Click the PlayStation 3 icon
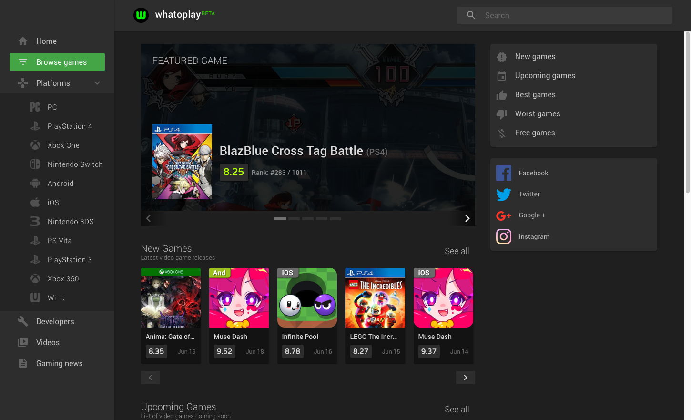This screenshot has height=420, width=691. (35, 260)
